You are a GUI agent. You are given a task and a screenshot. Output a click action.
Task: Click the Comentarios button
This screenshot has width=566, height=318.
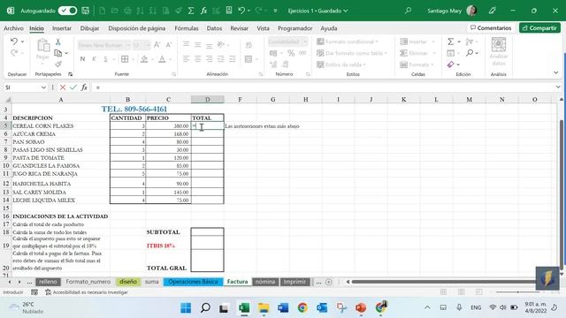[x=491, y=27]
